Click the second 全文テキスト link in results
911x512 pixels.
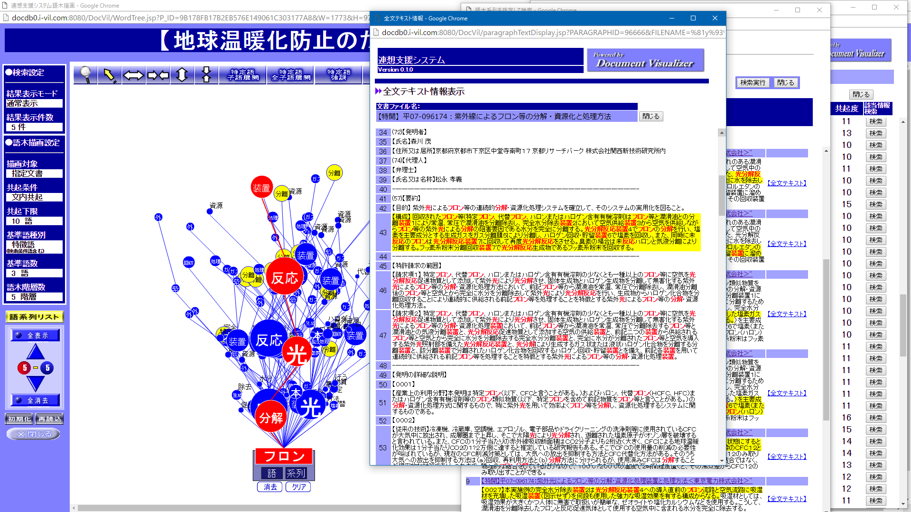tap(787, 244)
